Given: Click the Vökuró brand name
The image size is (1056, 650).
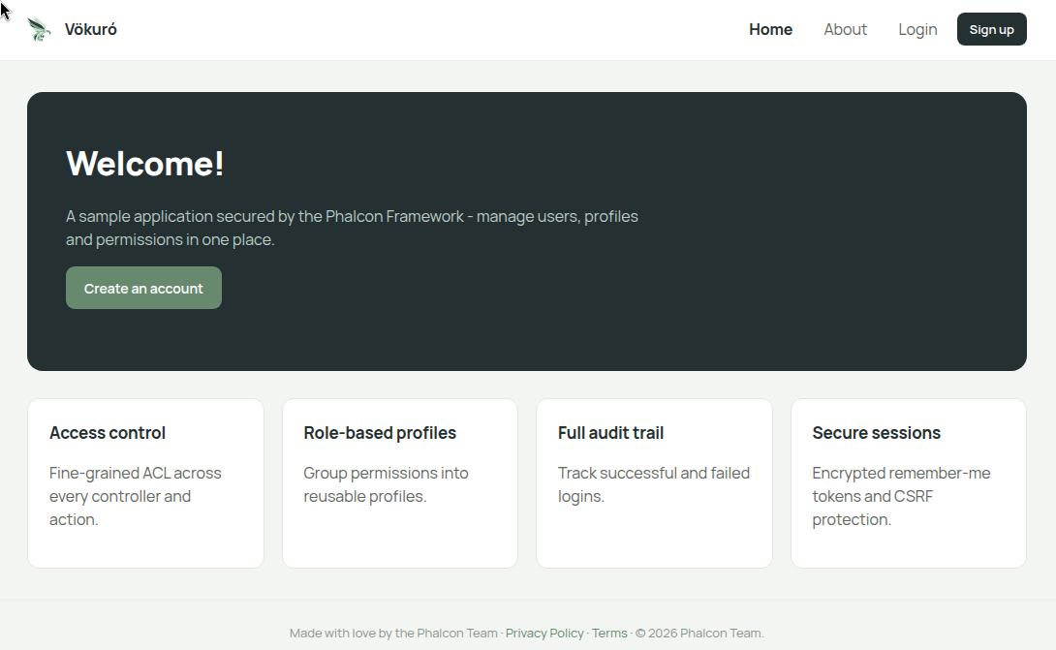Looking at the screenshot, I should (91, 30).
